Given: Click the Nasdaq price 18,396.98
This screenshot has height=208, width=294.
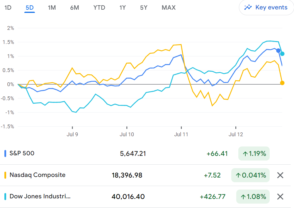Looking at the screenshot, I should 127,175.
